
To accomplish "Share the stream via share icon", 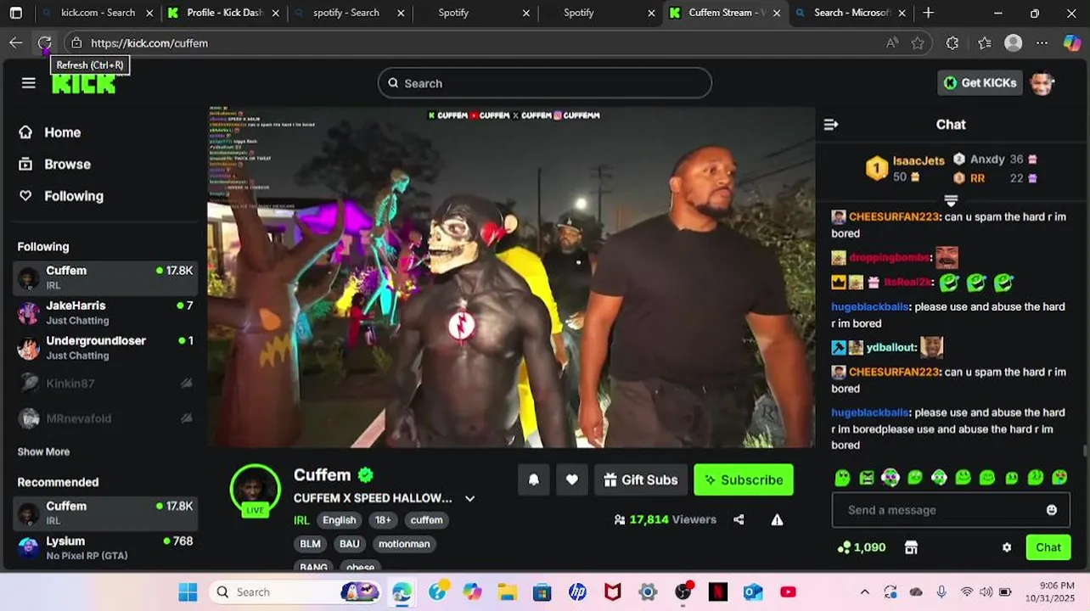I will click(739, 519).
